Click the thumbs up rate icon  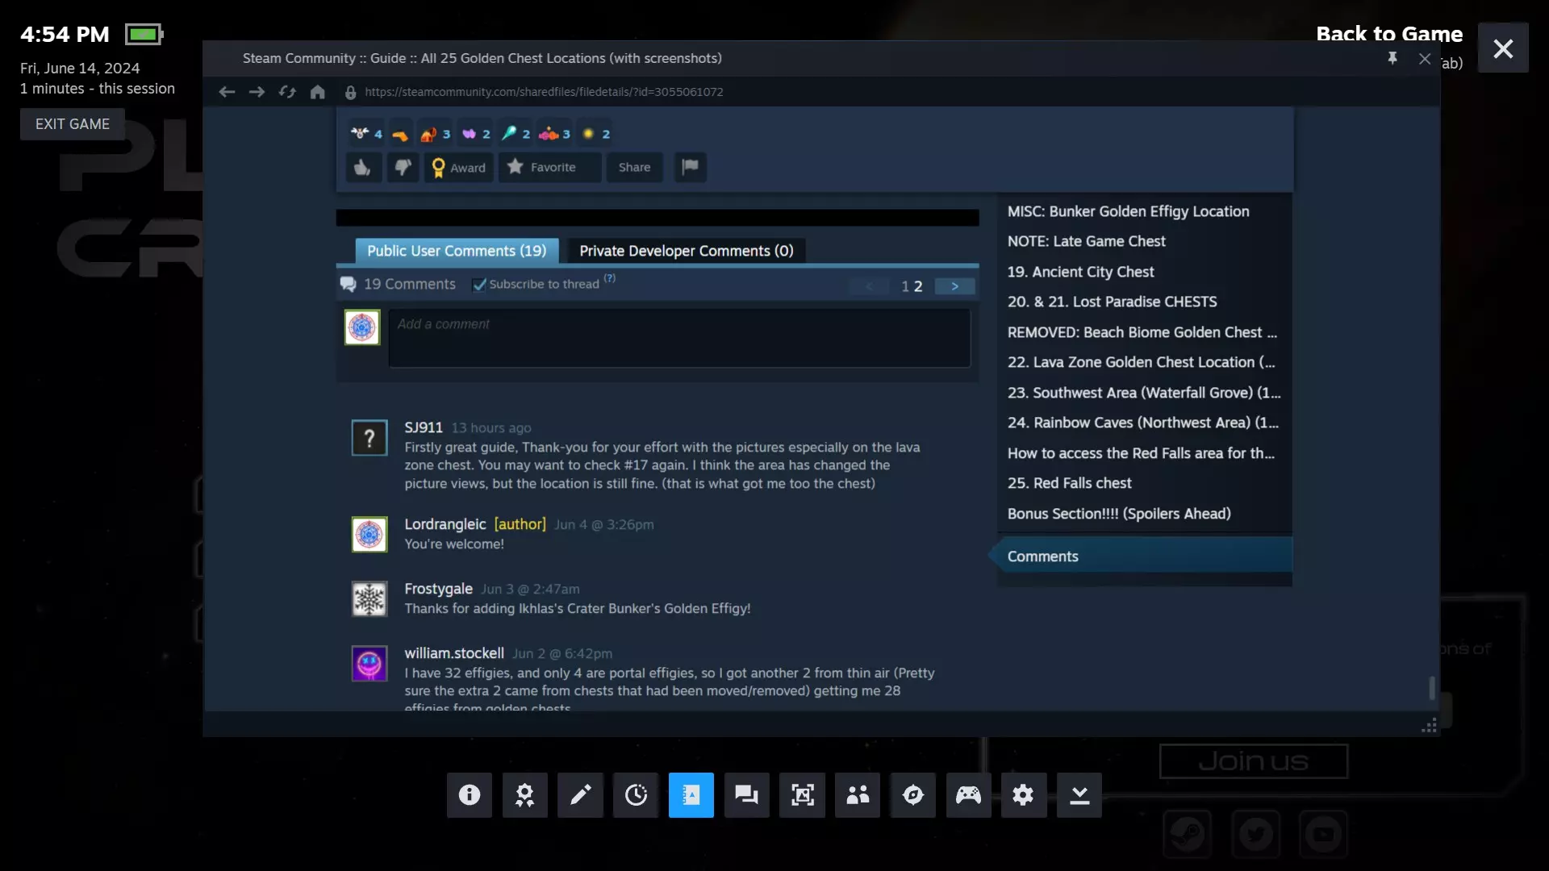click(362, 167)
